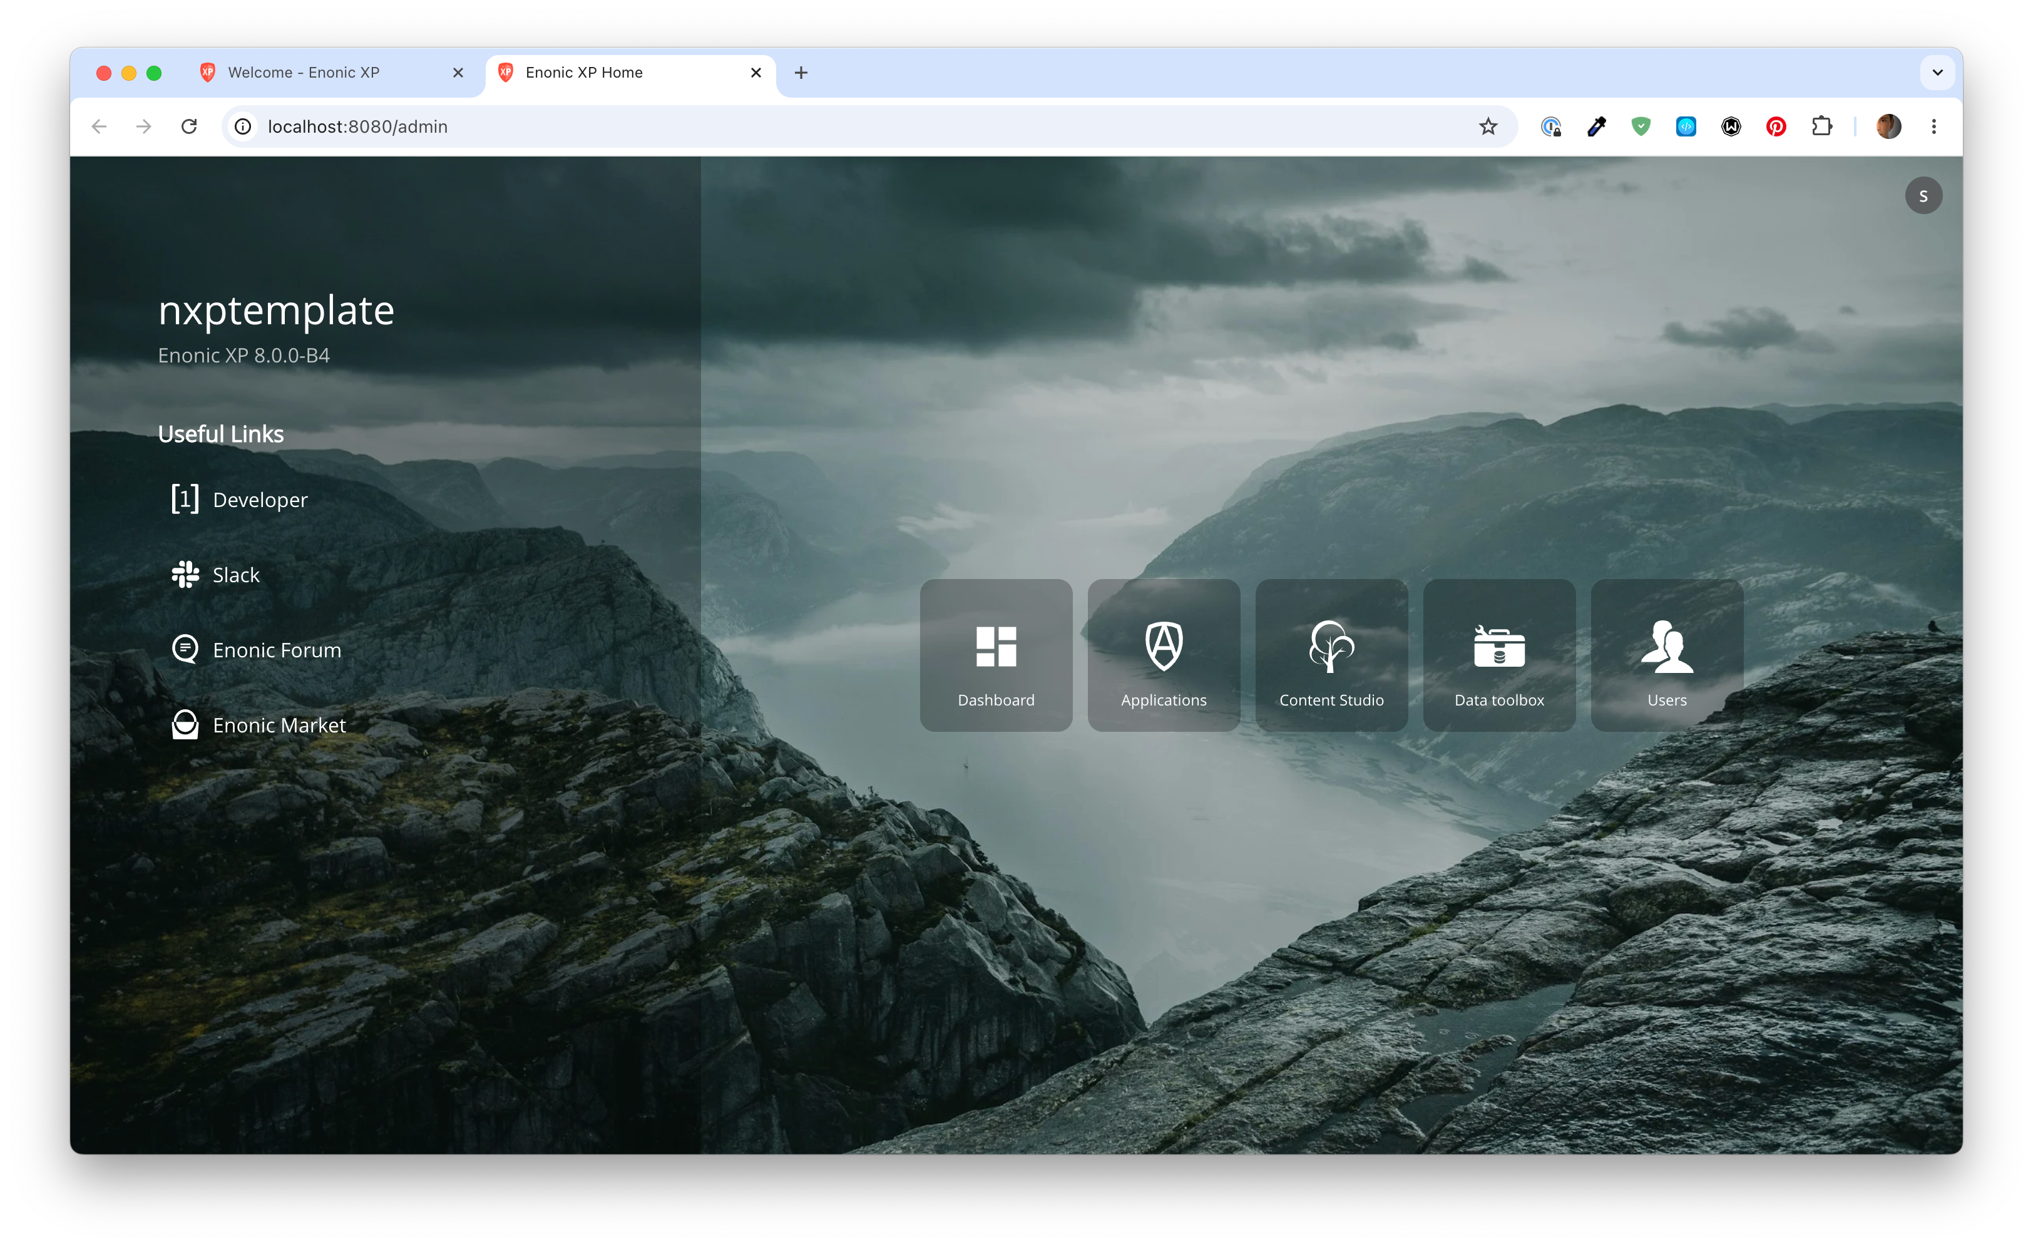This screenshot has width=2033, height=1247.
Task: Open the blue code extension icon
Action: pyautogui.click(x=1686, y=126)
